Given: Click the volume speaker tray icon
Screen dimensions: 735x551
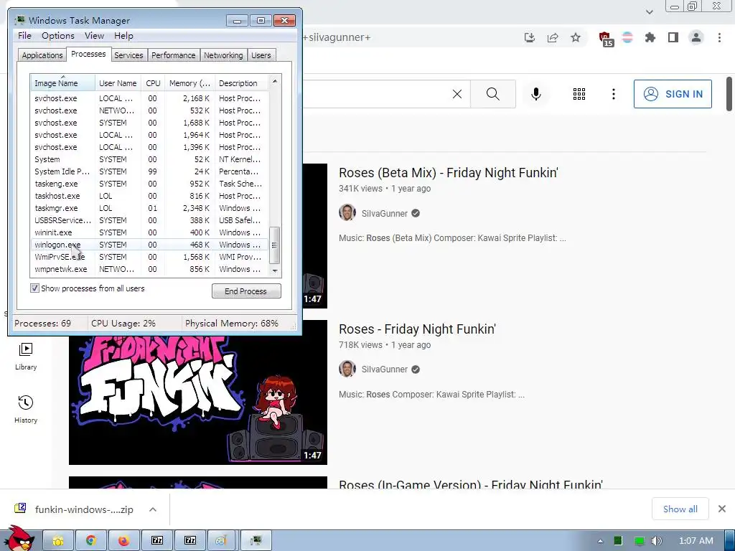Looking at the screenshot, I should click(x=657, y=541).
